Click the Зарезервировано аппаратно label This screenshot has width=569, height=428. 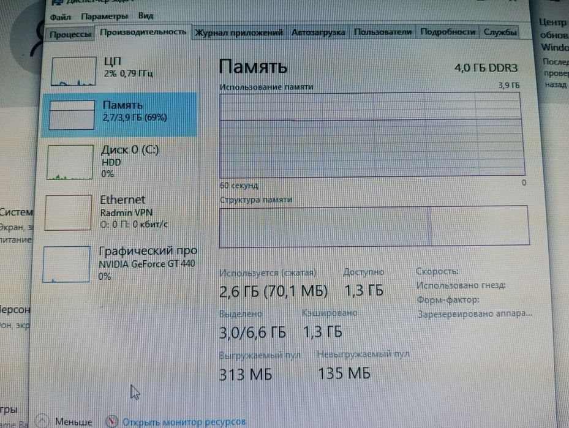tap(475, 313)
